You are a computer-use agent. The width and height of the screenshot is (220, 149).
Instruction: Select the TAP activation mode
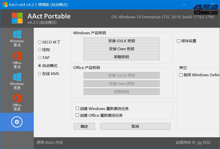point(39,58)
